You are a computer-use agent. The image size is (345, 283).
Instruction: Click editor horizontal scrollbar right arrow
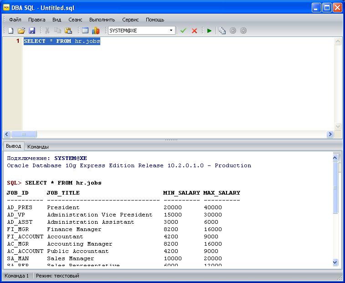(330, 134)
